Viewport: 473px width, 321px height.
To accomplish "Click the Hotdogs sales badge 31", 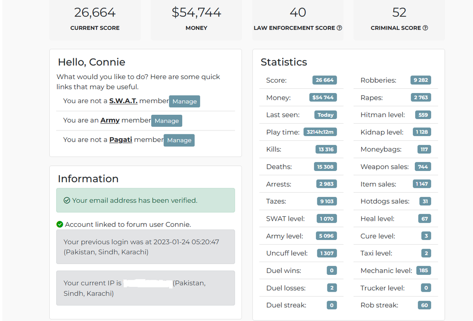I will click(x=425, y=201).
